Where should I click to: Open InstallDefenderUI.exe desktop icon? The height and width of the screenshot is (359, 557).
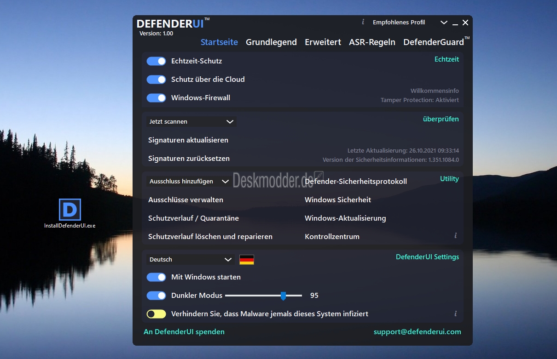(x=70, y=214)
